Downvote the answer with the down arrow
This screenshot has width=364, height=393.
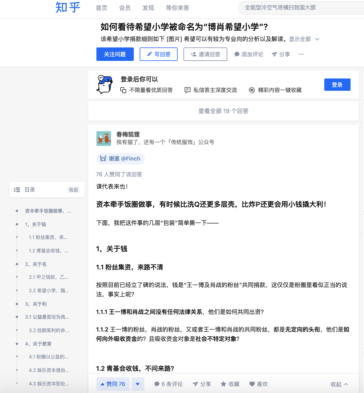pyautogui.click(x=138, y=384)
